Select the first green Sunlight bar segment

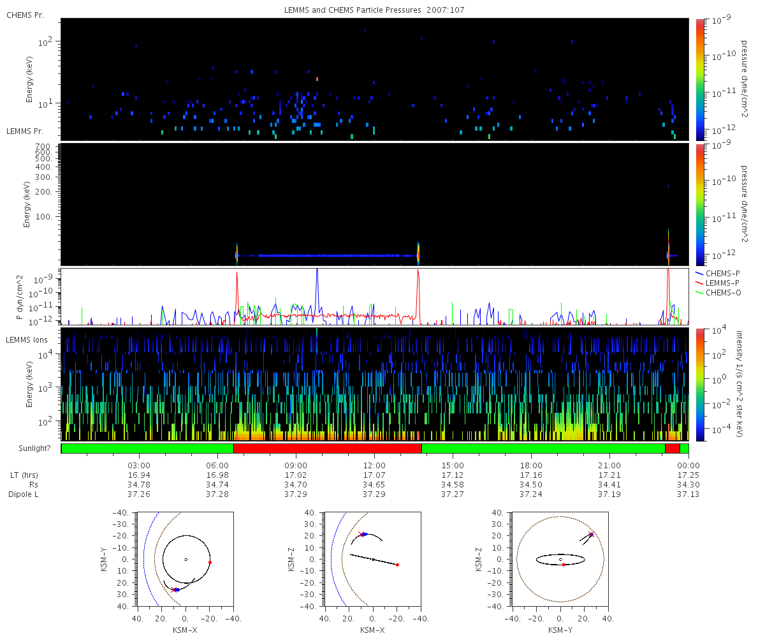[x=147, y=449]
